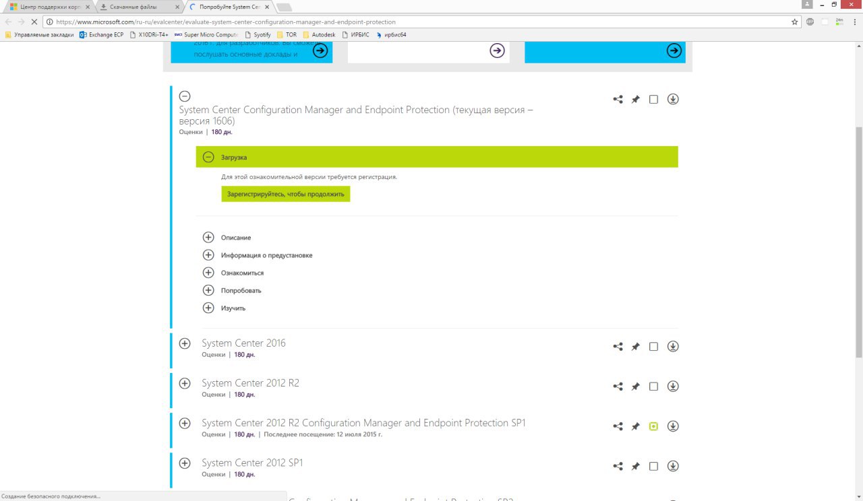
Task: Open the Chrome profile user button
Action: (808, 4)
